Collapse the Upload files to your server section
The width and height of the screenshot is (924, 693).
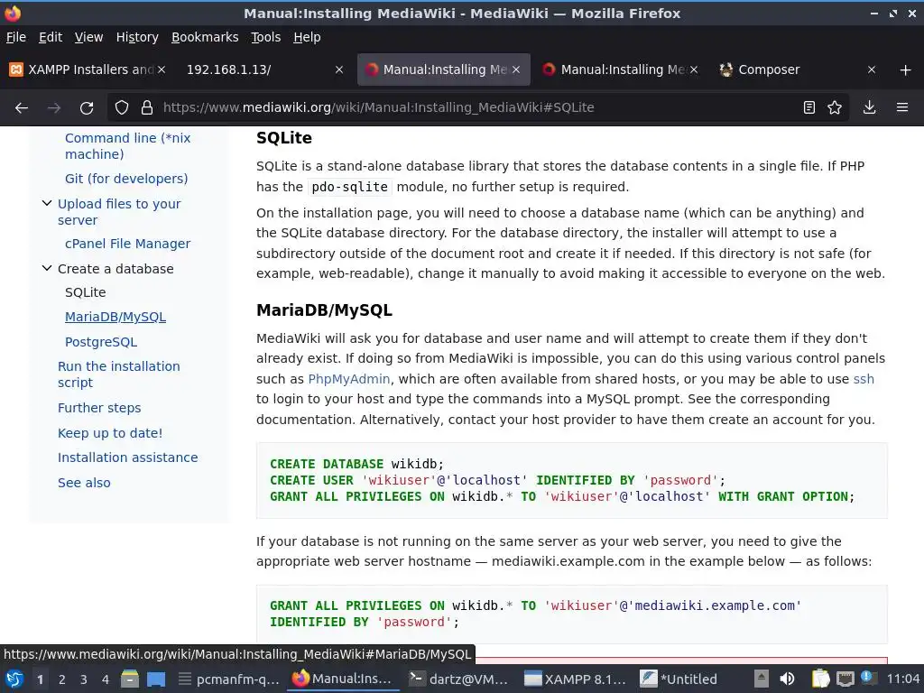(47, 203)
